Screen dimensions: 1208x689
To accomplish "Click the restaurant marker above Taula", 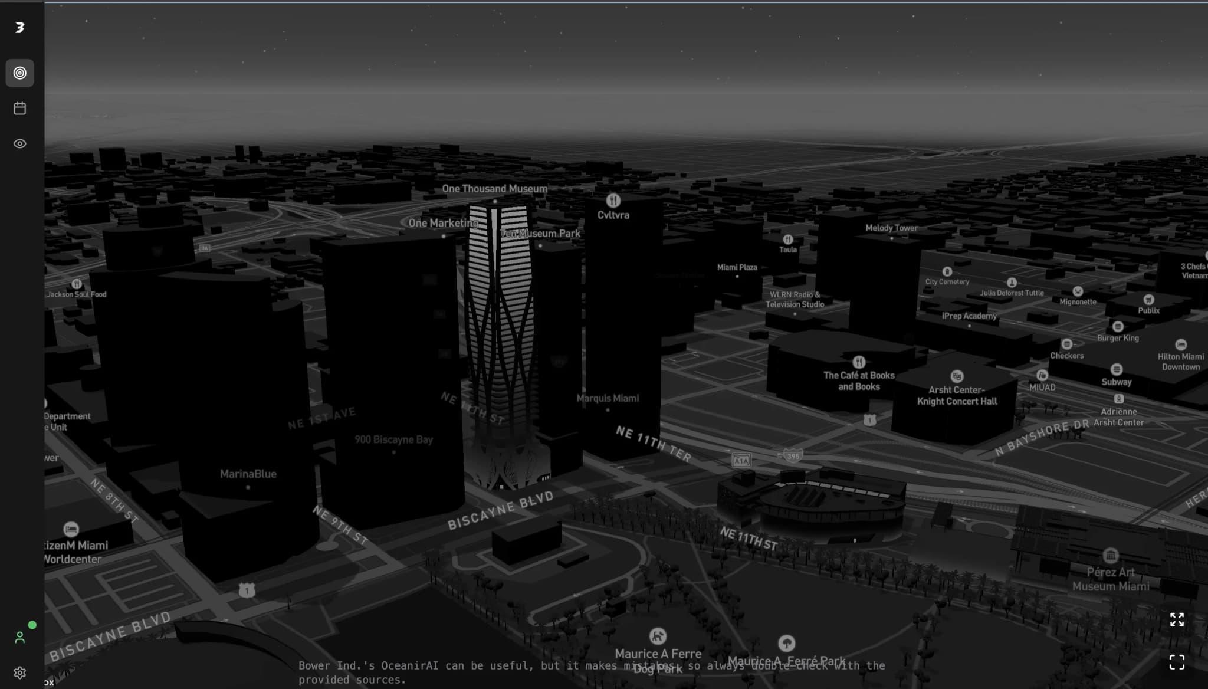I will pos(789,240).
